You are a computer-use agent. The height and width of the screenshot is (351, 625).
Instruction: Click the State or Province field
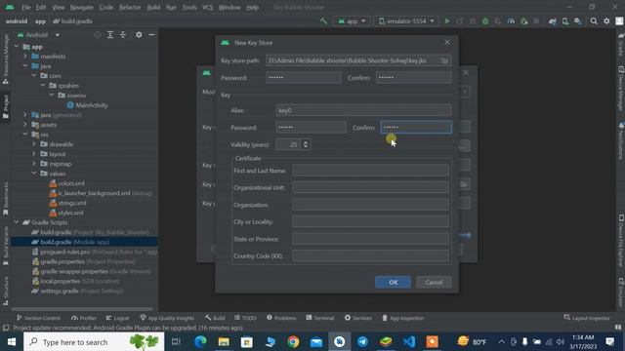pyautogui.click(x=371, y=239)
